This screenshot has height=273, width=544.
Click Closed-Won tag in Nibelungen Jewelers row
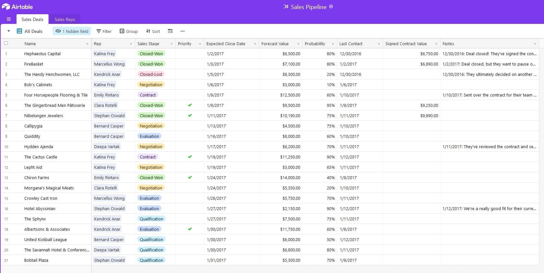151,116
